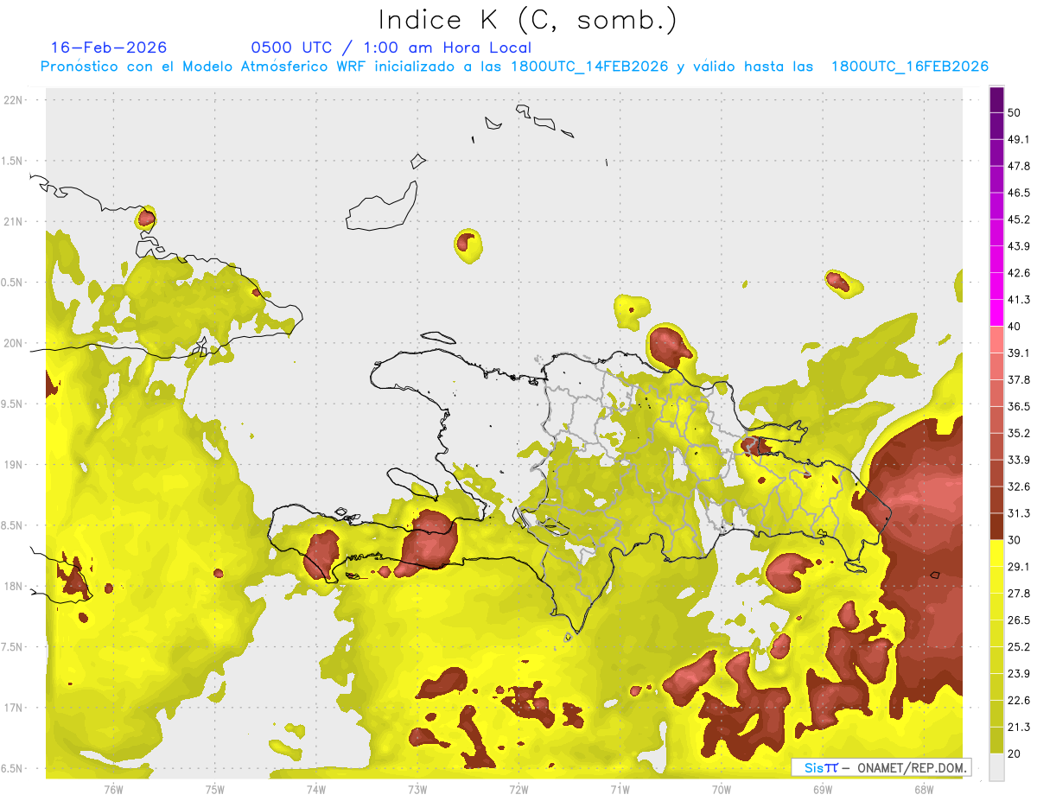
Task: Click the '50' value on the color scale
Action: pos(1015,112)
